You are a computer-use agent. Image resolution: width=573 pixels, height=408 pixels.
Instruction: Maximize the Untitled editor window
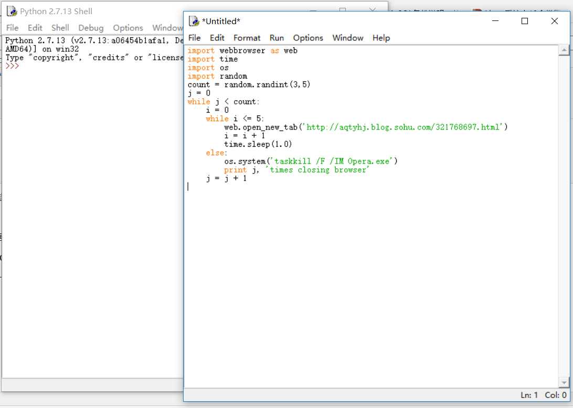pyautogui.click(x=524, y=21)
